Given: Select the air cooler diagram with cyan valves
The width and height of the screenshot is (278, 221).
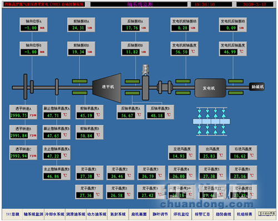Looking at the screenshot, I should pos(211,121).
